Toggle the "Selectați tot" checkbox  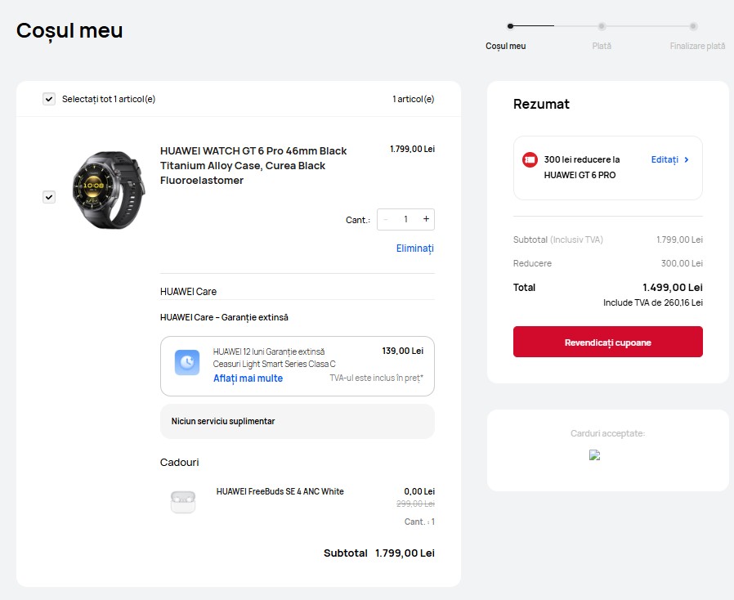tap(49, 99)
